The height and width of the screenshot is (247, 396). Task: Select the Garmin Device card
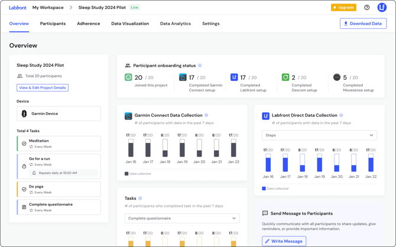point(59,113)
